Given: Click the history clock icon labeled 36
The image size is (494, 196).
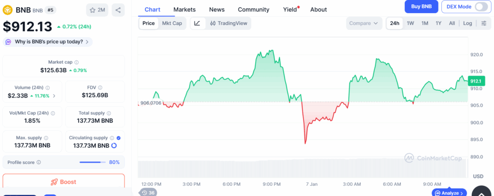Looking at the screenshot, I should tap(149, 193).
